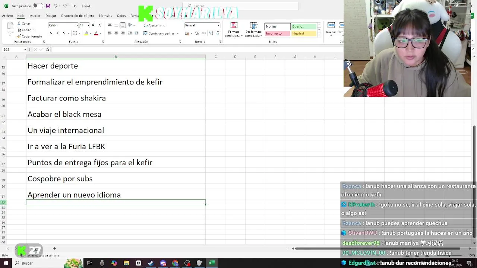Click the decrease decimals icon

(217, 33)
